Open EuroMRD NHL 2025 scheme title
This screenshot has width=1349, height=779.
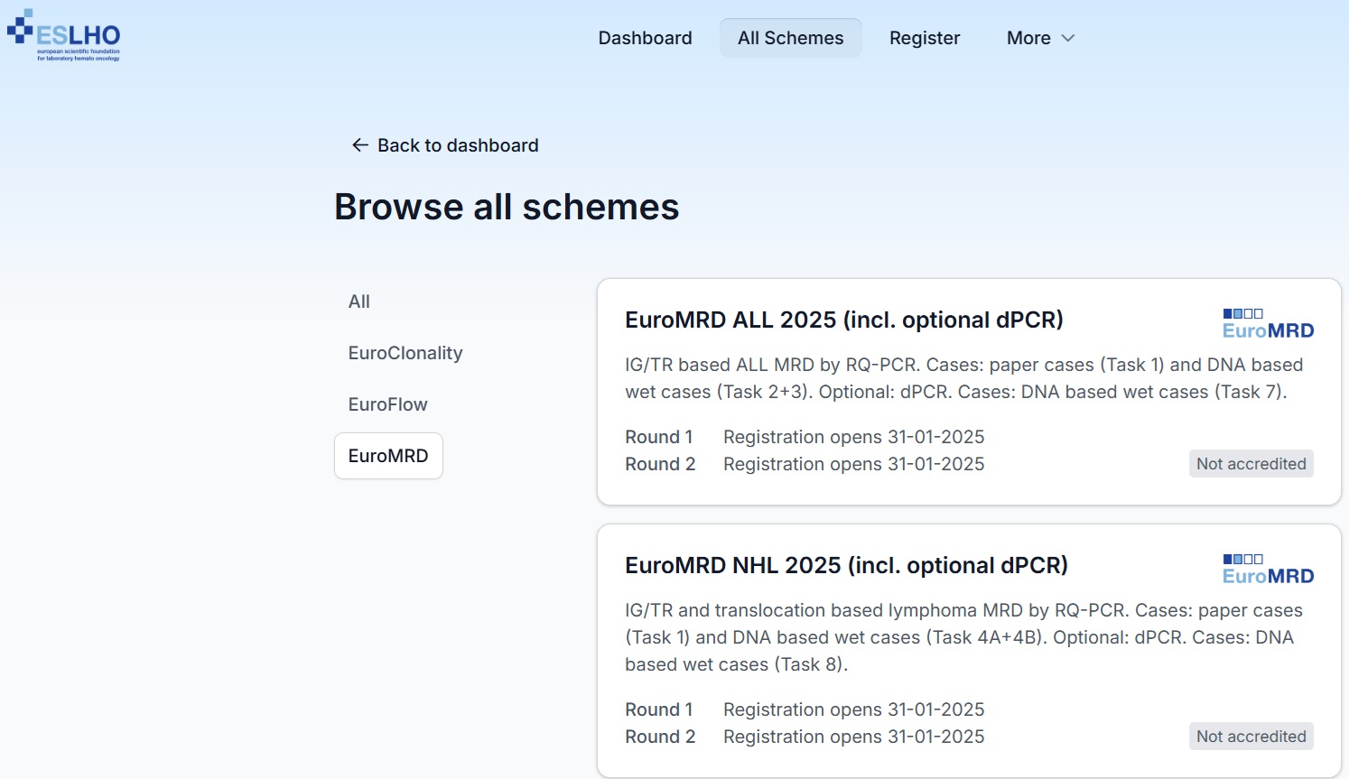pyautogui.click(x=846, y=565)
